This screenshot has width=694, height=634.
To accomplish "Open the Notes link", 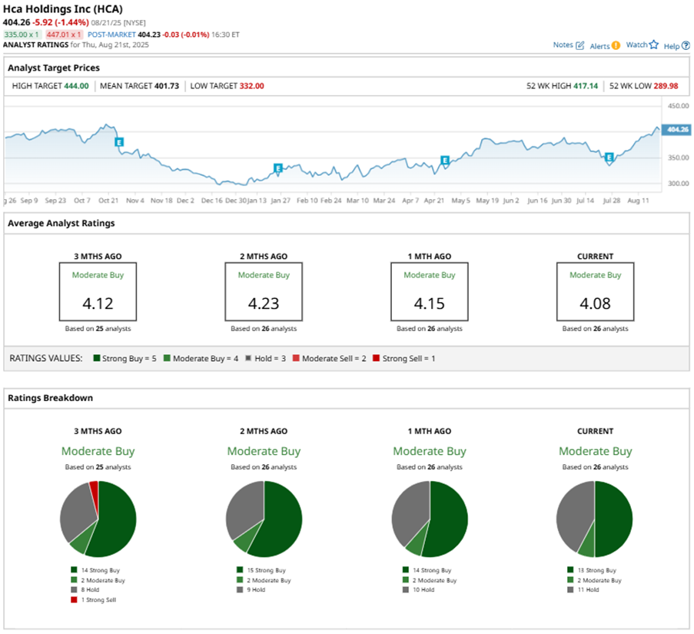I will pyautogui.click(x=563, y=45).
